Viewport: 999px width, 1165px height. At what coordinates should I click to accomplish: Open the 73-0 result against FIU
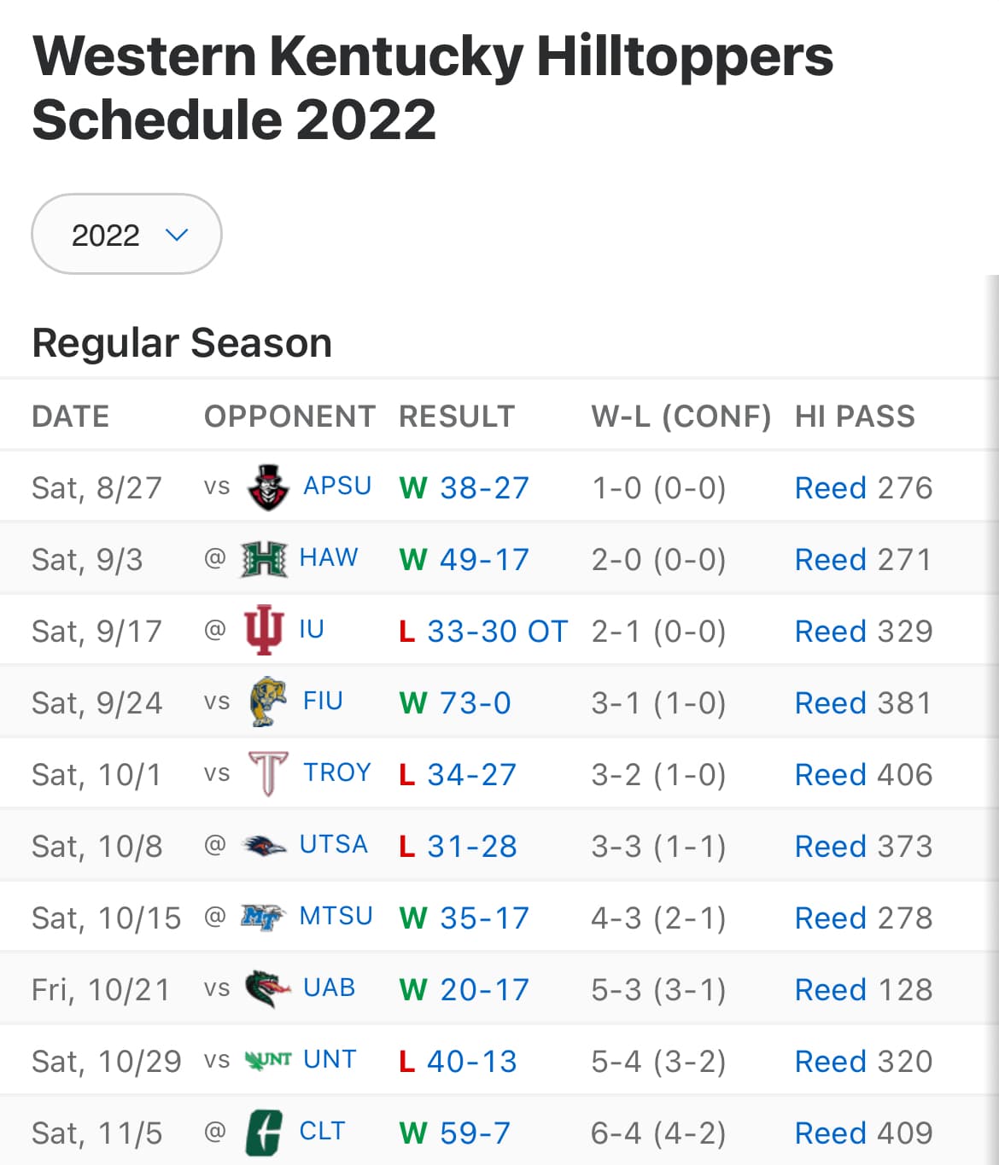tap(475, 703)
